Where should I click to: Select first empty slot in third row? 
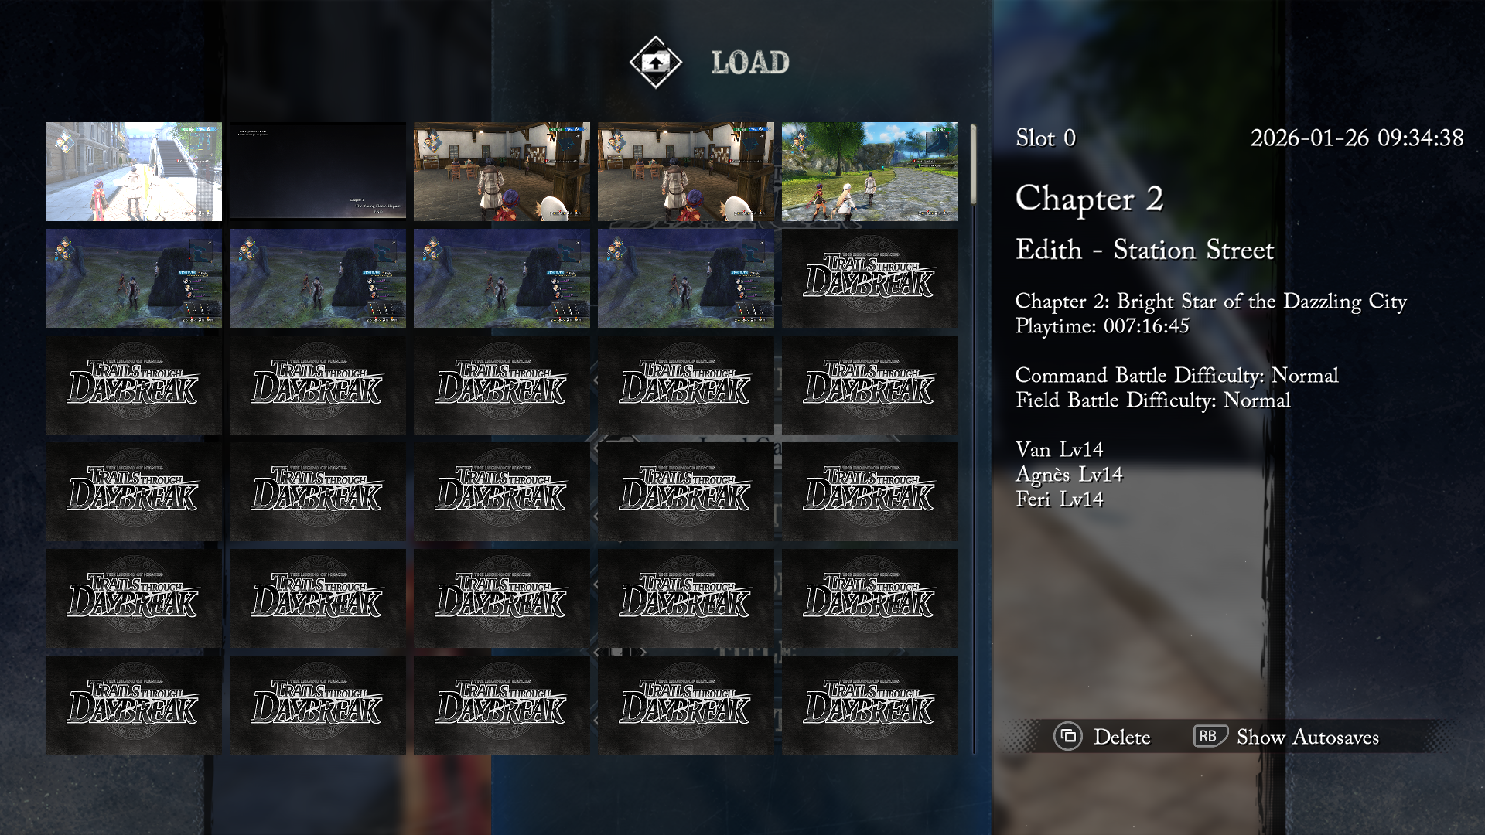[134, 385]
